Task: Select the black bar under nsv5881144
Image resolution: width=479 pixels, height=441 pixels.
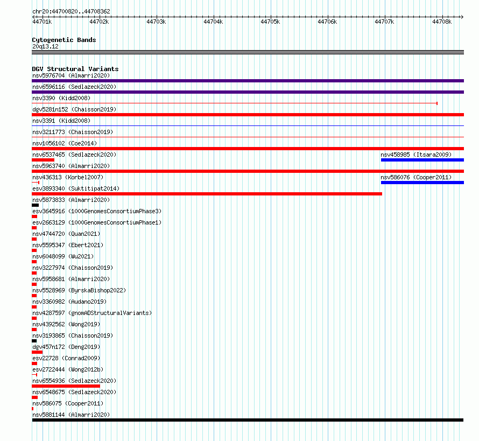Action: click(248, 420)
